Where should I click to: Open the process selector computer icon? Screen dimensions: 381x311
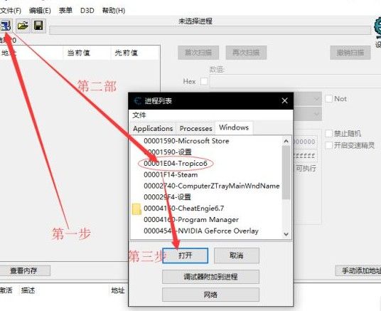[x=6, y=26]
